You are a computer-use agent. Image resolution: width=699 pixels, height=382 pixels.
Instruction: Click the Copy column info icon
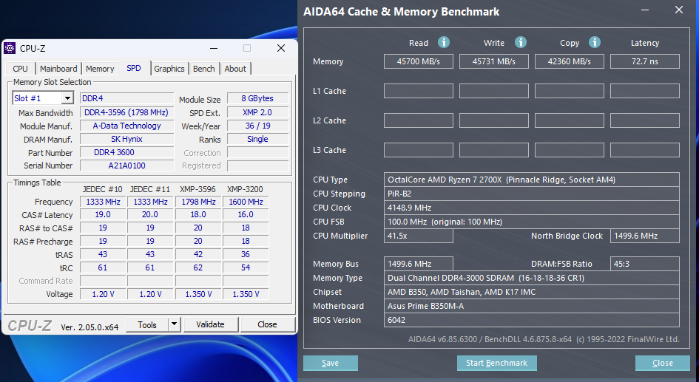[x=594, y=42]
